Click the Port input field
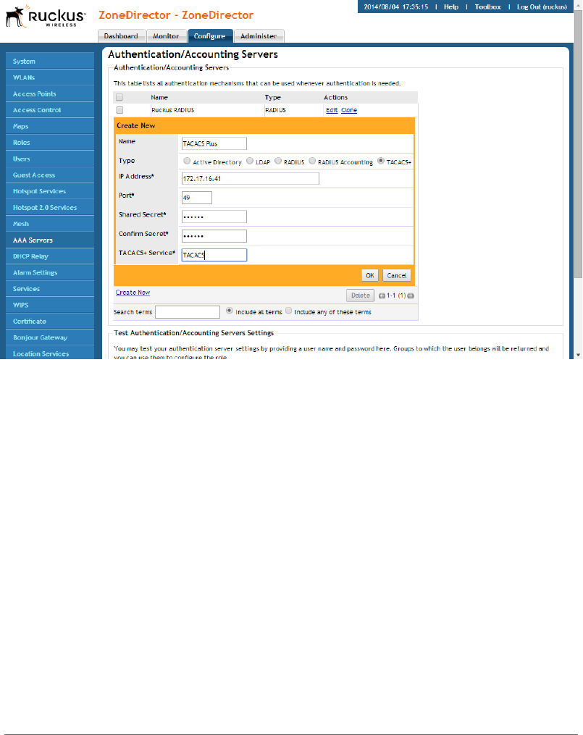Image resolution: width=583 pixels, height=735 pixels. tap(197, 198)
